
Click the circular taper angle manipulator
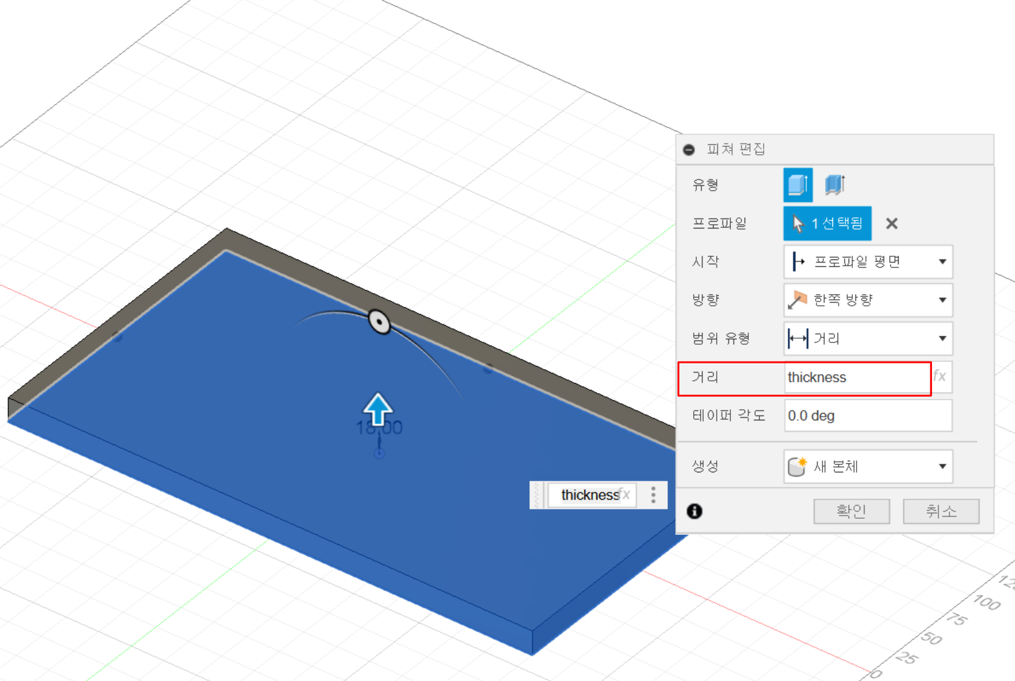[x=379, y=322]
